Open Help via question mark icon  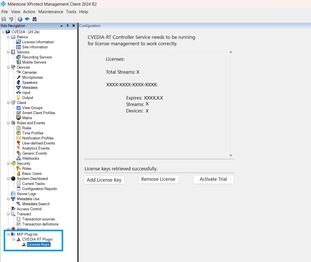(20, 19)
